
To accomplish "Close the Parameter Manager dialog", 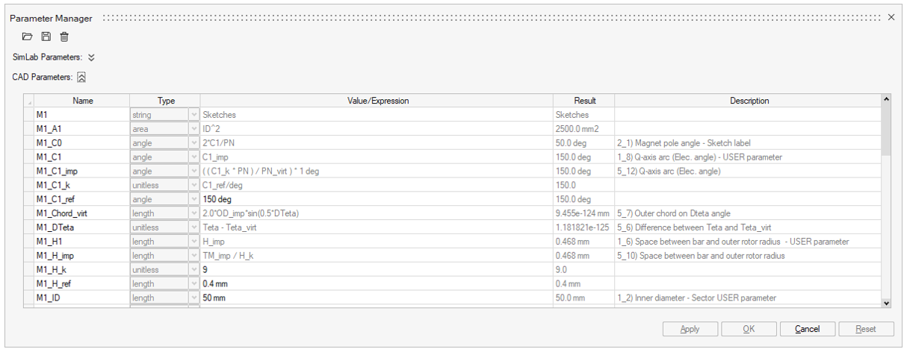I will (x=891, y=17).
